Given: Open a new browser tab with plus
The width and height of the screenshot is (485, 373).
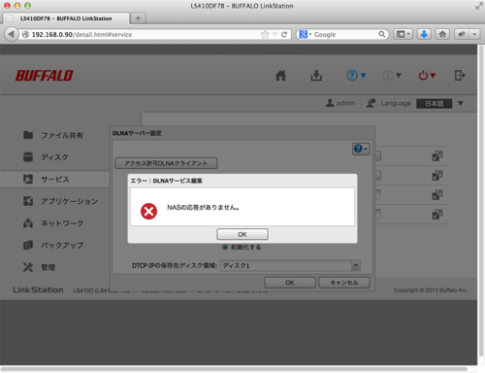Looking at the screenshot, I should coord(138,18).
